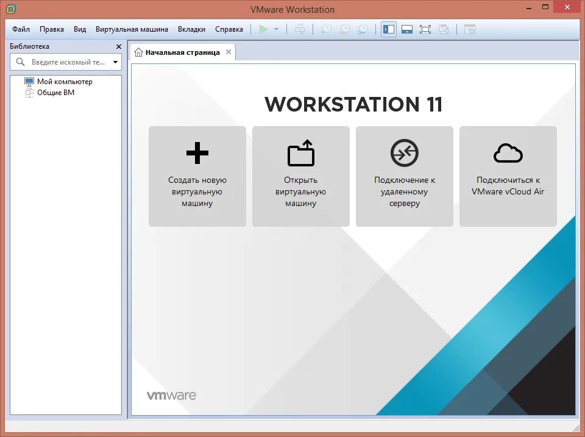Image resolution: width=585 pixels, height=437 pixels.
Task: Open the Правка menu
Action: (x=51, y=29)
